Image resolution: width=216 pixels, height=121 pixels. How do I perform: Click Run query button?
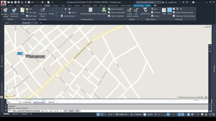pos(154,9)
